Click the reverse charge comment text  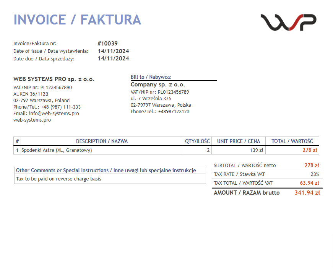point(58,179)
